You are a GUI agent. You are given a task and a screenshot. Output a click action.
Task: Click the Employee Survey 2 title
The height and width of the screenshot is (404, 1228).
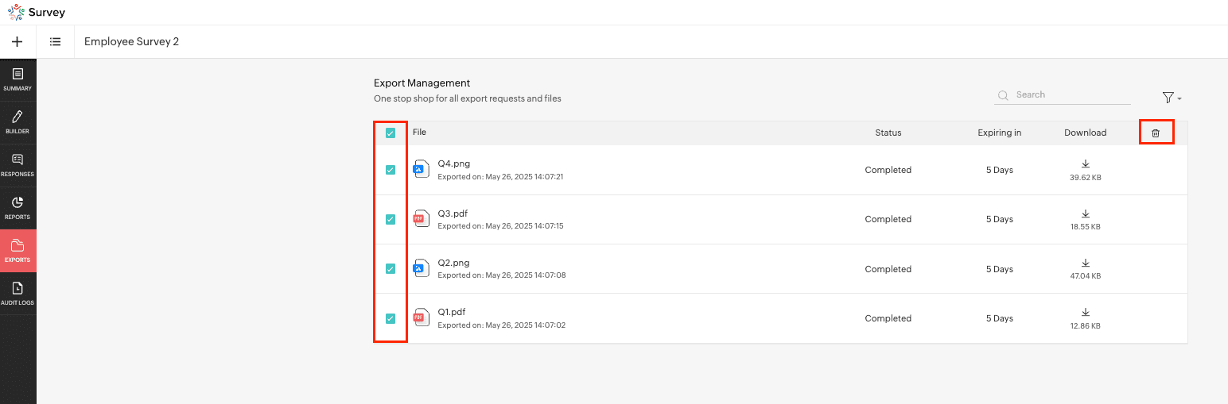[x=131, y=42]
